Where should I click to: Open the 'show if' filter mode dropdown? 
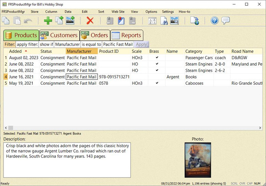[x=46, y=44]
